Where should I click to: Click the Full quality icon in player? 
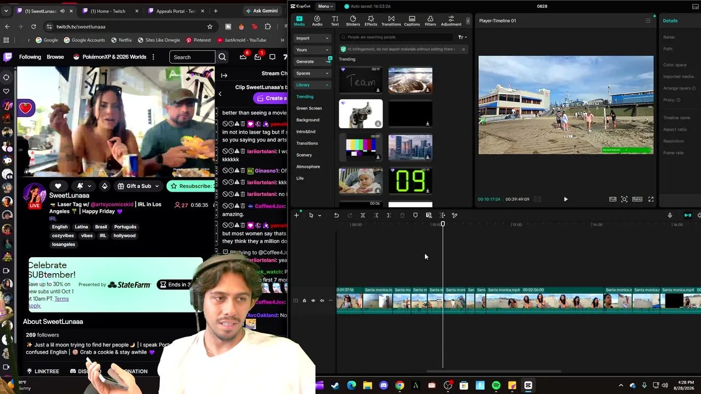click(x=613, y=199)
